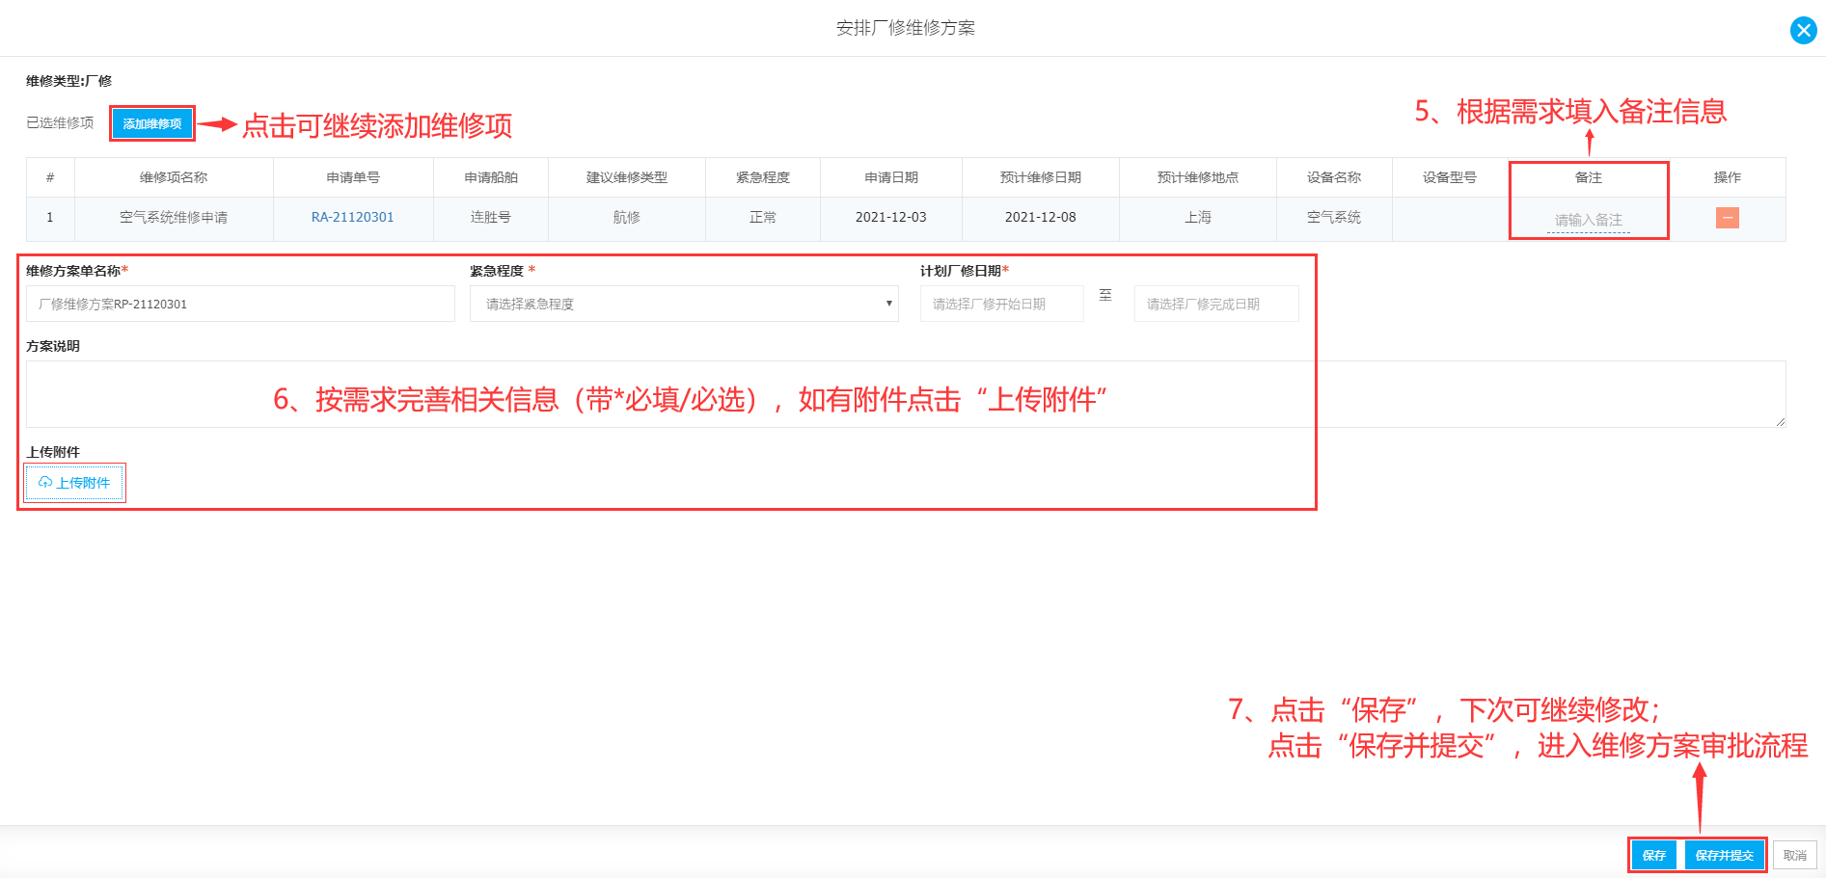Select the 维修项名称 column header
1826x878 pixels.
[174, 177]
